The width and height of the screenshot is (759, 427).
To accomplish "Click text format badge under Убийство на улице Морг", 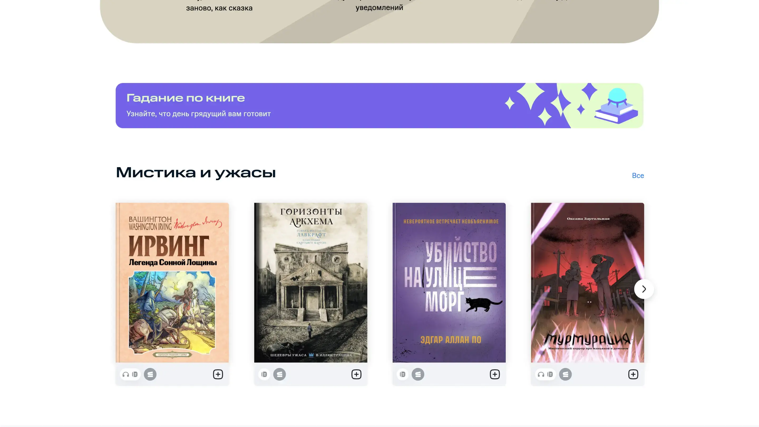I will 403,374.
